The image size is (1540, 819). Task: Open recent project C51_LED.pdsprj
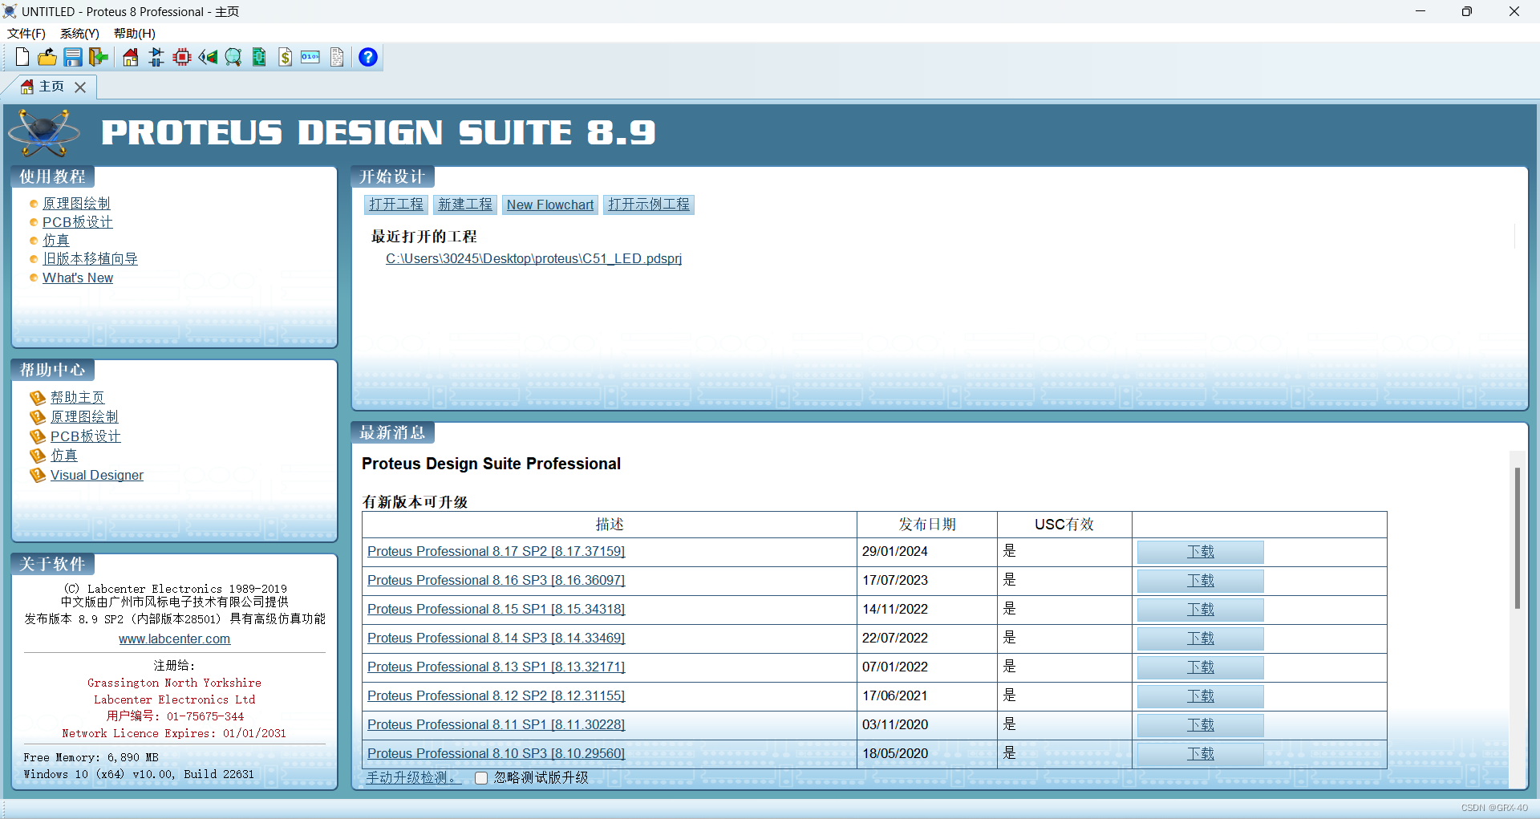(534, 258)
